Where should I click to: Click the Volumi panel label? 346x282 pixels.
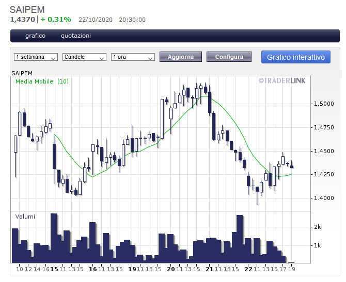tap(25, 217)
